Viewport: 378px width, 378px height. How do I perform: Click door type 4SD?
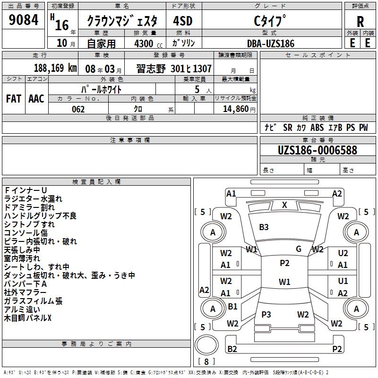[x=183, y=21]
